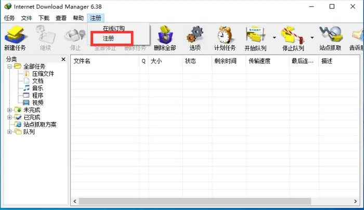This screenshot has width=364, height=210.
Task: Open the 查看 menu
Action: pos(61,18)
